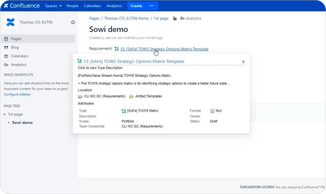Click the Blog quote icon in the sidebar

click(x=6, y=47)
